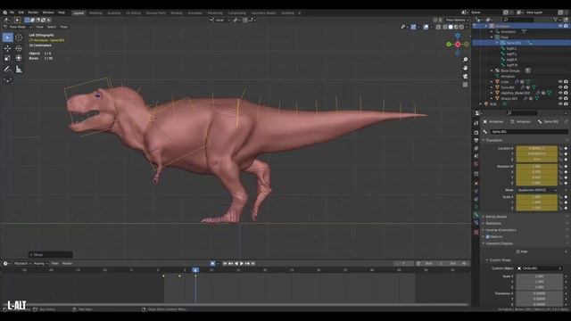Open rotation Mode Quaternion dropdown
This screenshot has height=321, width=571.
pyautogui.click(x=536, y=190)
